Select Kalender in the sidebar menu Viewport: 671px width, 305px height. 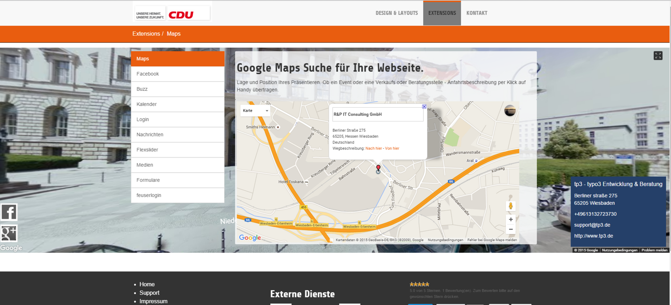(147, 104)
